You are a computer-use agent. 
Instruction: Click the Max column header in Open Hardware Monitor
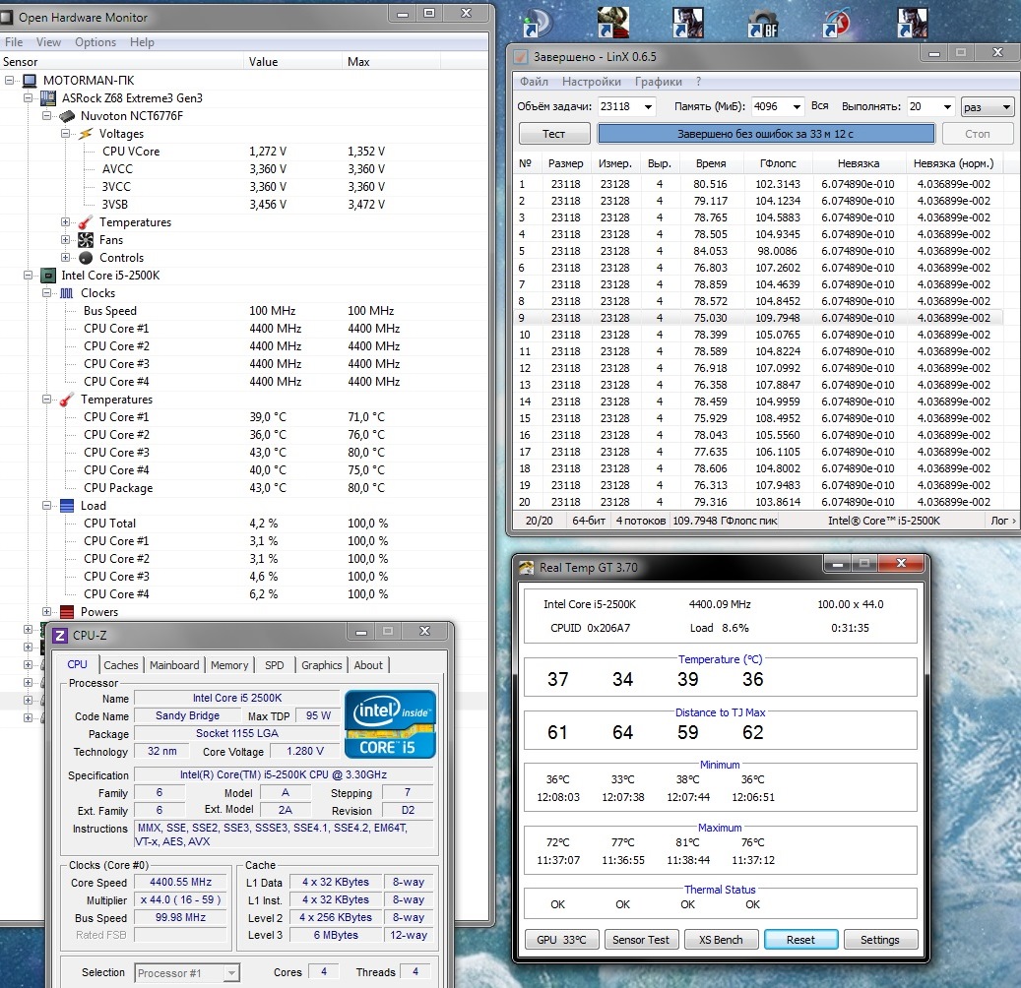pyautogui.click(x=391, y=62)
